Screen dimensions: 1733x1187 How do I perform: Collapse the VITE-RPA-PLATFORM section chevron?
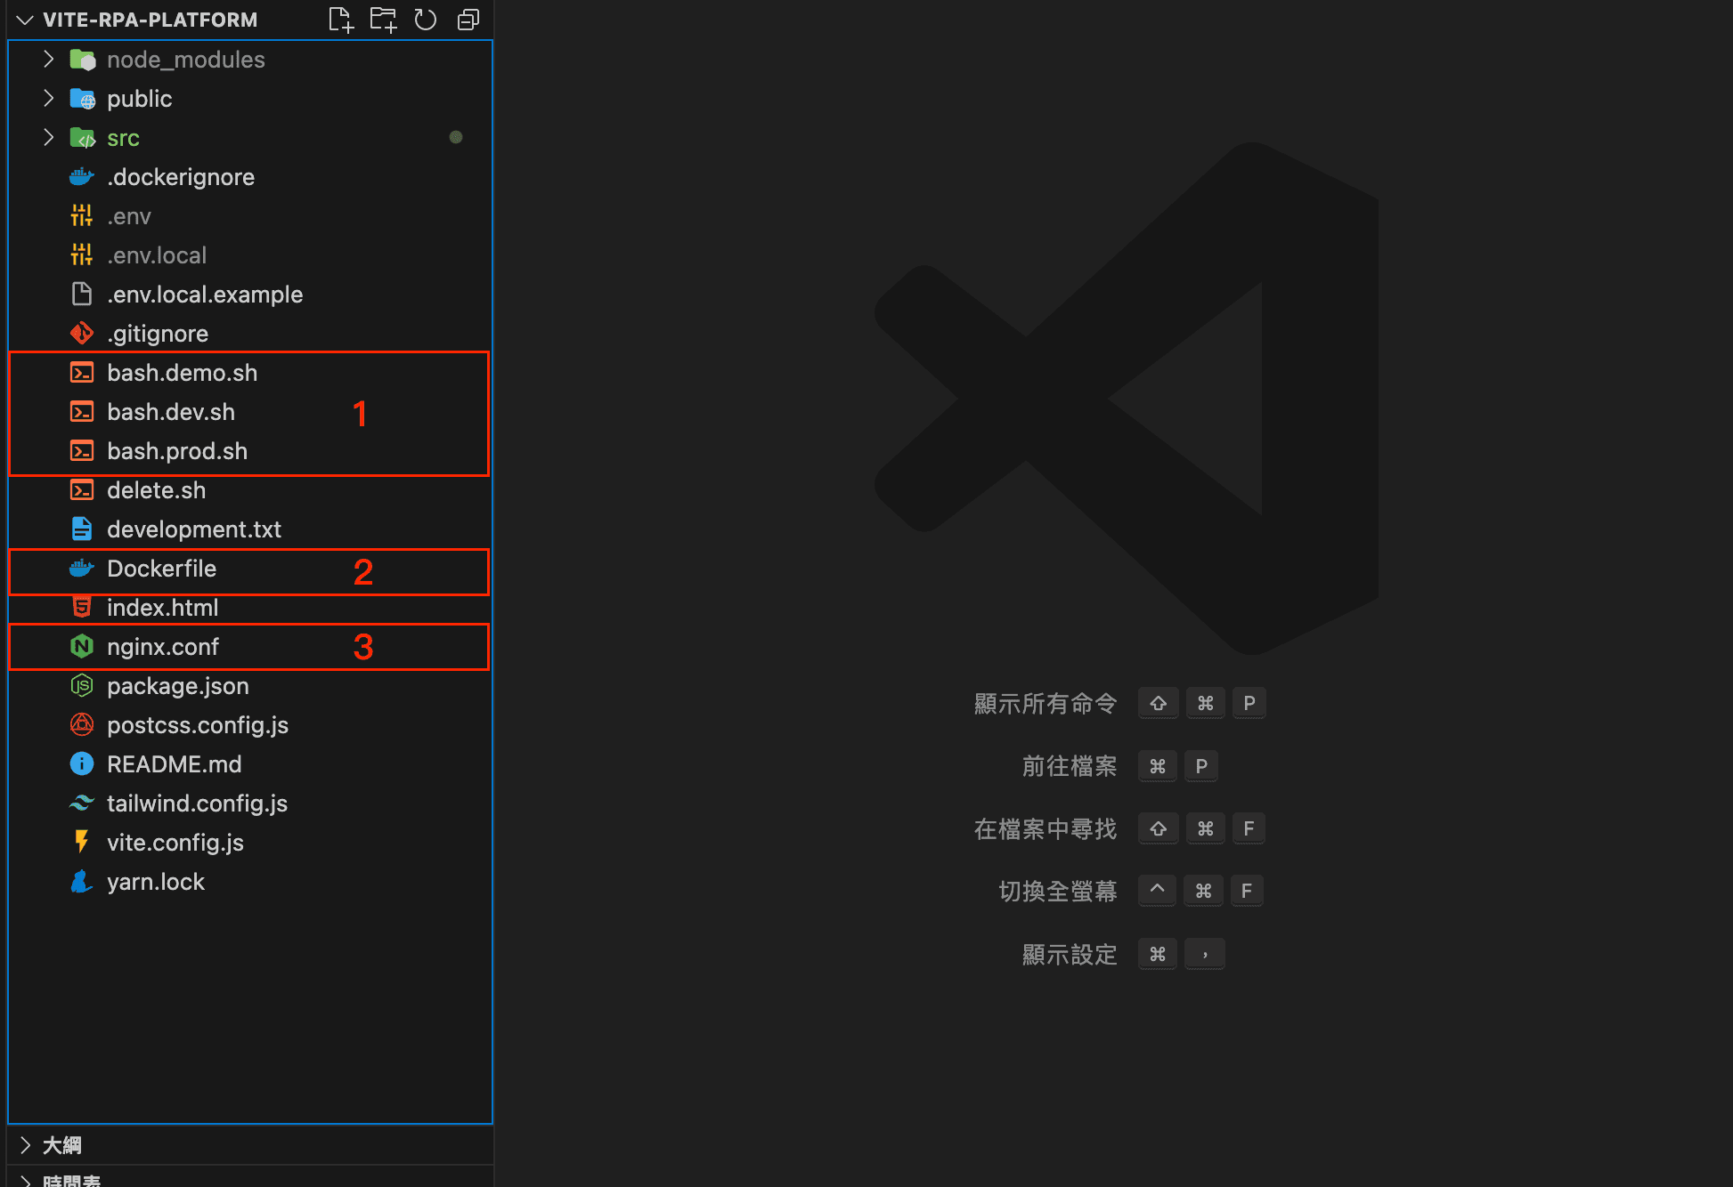click(25, 20)
